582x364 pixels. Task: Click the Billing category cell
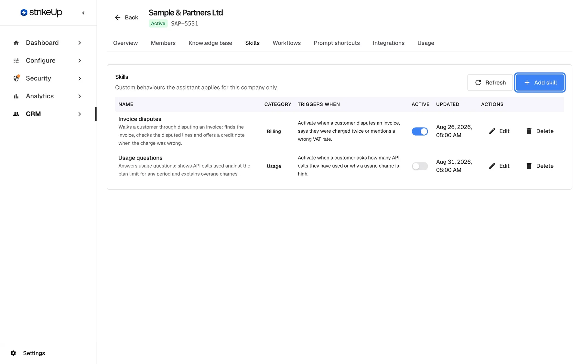pyautogui.click(x=274, y=131)
